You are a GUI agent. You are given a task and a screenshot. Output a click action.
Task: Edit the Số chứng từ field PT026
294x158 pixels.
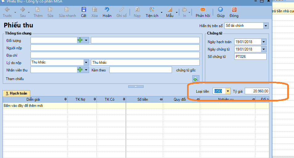[x=250, y=57]
